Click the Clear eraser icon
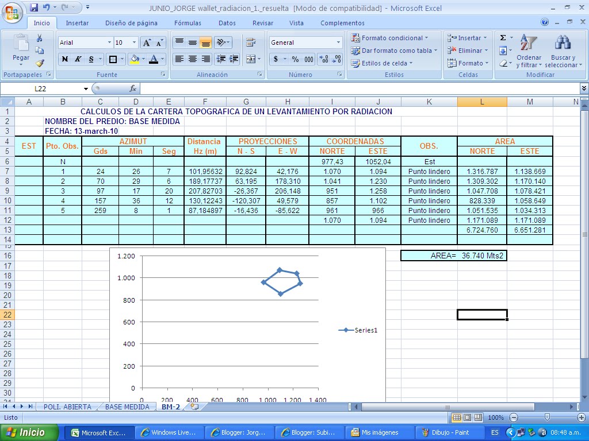Viewport: 589px width, 441px height. point(503,63)
